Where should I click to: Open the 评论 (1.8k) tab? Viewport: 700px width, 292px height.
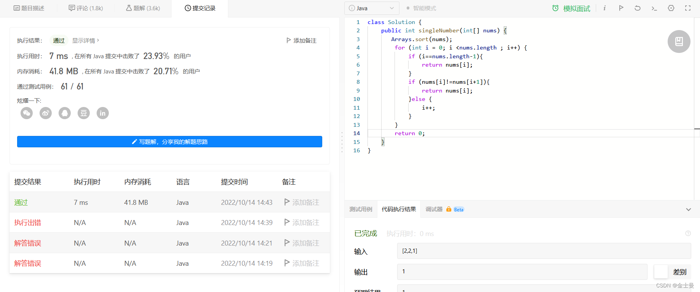pyautogui.click(x=86, y=8)
